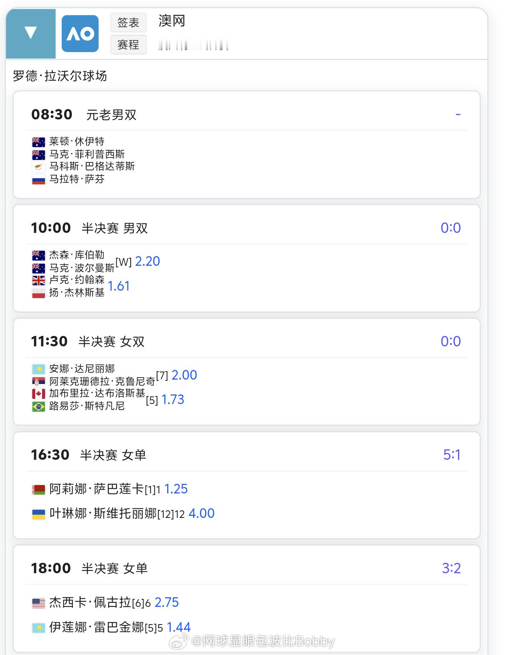This screenshot has width=505, height=655.
Task: Select odds 1.25 for 萨巴莲卡
Action: click(176, 489)
